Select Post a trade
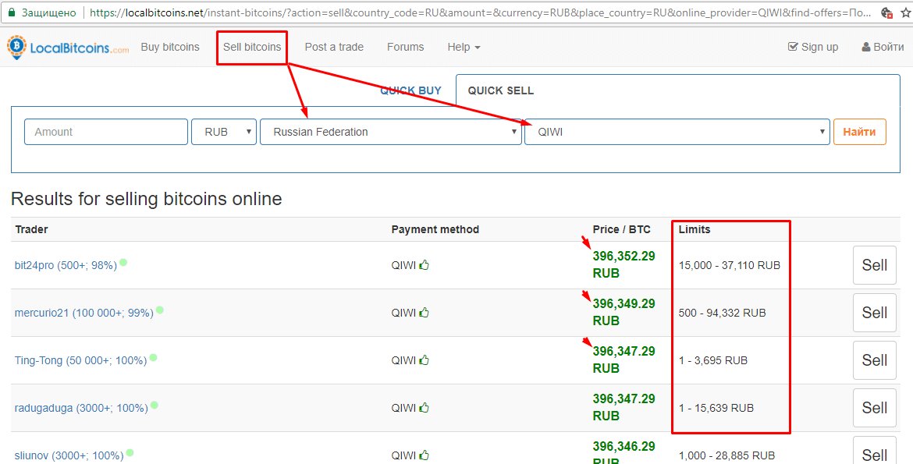The height and width of the screenshot is (464, 913). [334, 47]
